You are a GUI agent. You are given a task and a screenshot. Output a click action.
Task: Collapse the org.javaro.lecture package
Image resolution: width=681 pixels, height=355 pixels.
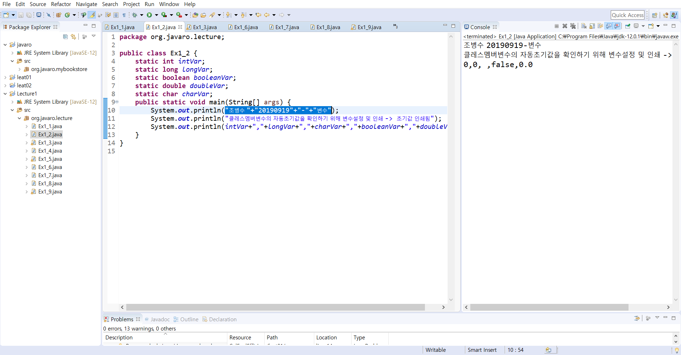click(20, 118)
